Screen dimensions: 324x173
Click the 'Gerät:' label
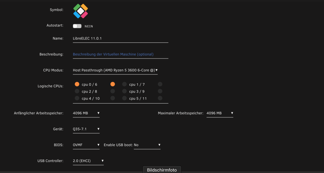point(58,129)
